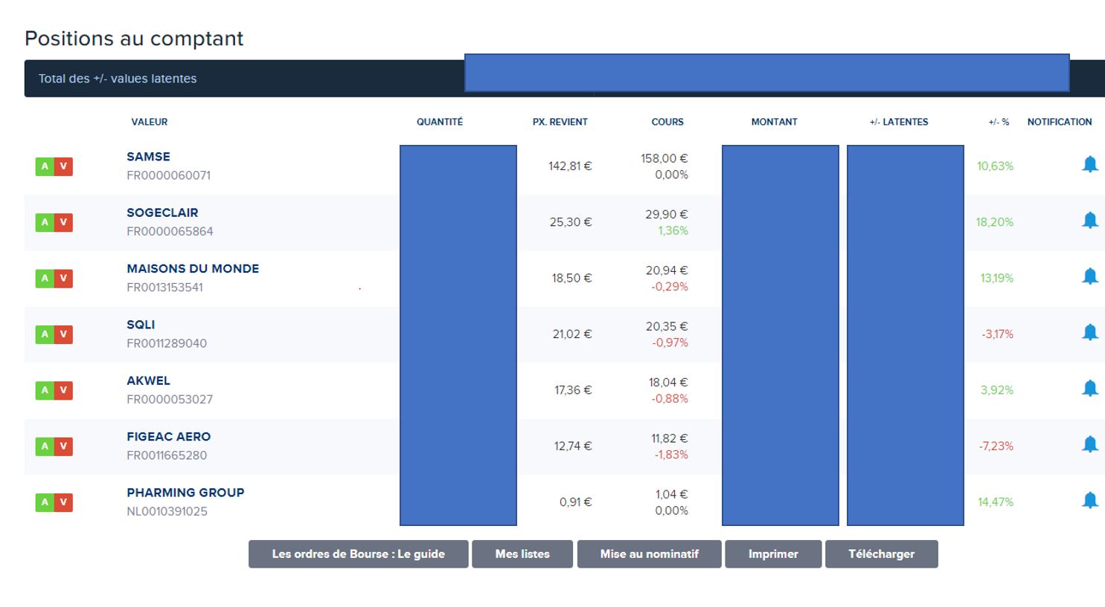The width and height of the screenshot is (1105, 607).
Task: Buy PHARMING GROUP with green A
Action: point(45,502)
